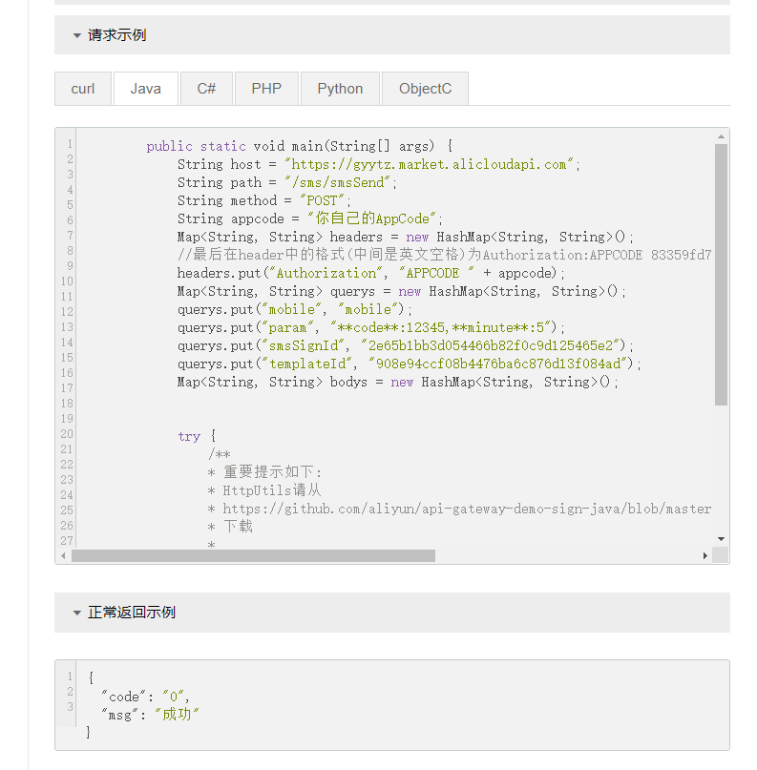The image size is (757, 770).
Task: Click the code box scroll-down arrow
Action: click(x=721, y=539)
